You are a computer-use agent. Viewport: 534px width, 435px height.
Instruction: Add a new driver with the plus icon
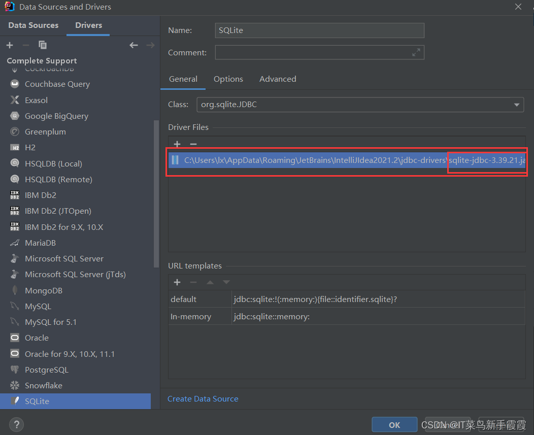[9, 45]
